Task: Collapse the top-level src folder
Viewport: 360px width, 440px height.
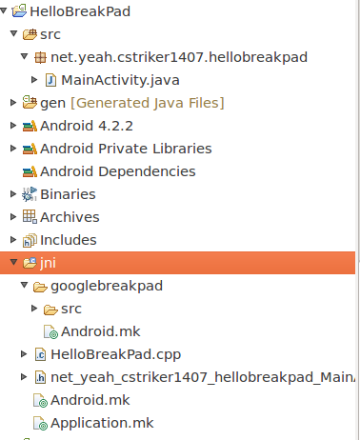Action: click(x=13, y=33)
